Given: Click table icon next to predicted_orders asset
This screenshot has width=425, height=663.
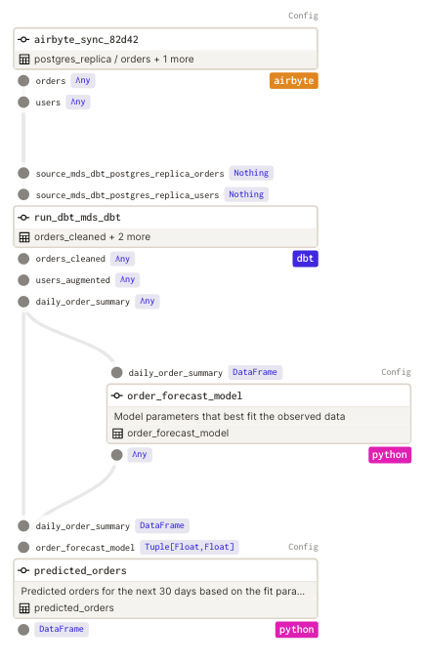Looking at the screenshot, I should 24,608.
